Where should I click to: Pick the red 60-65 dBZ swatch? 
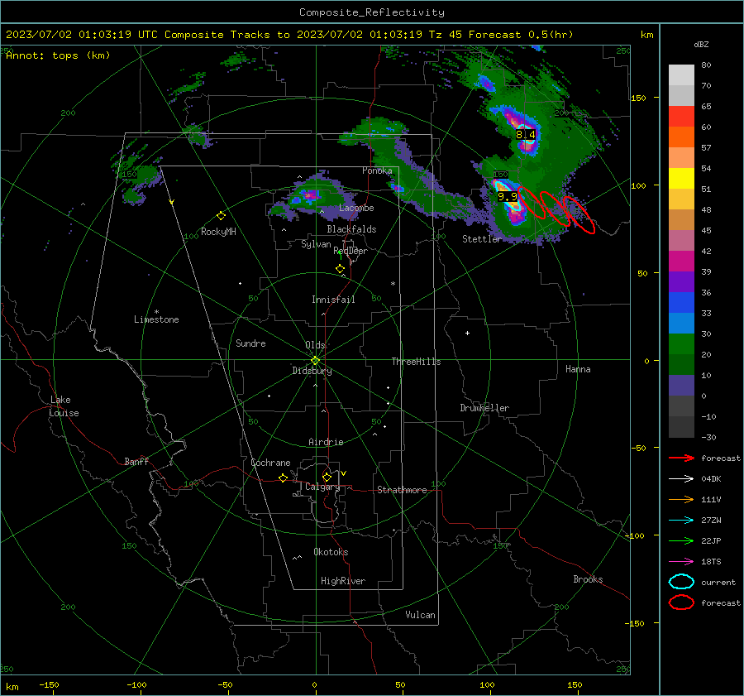pos(681,117)
